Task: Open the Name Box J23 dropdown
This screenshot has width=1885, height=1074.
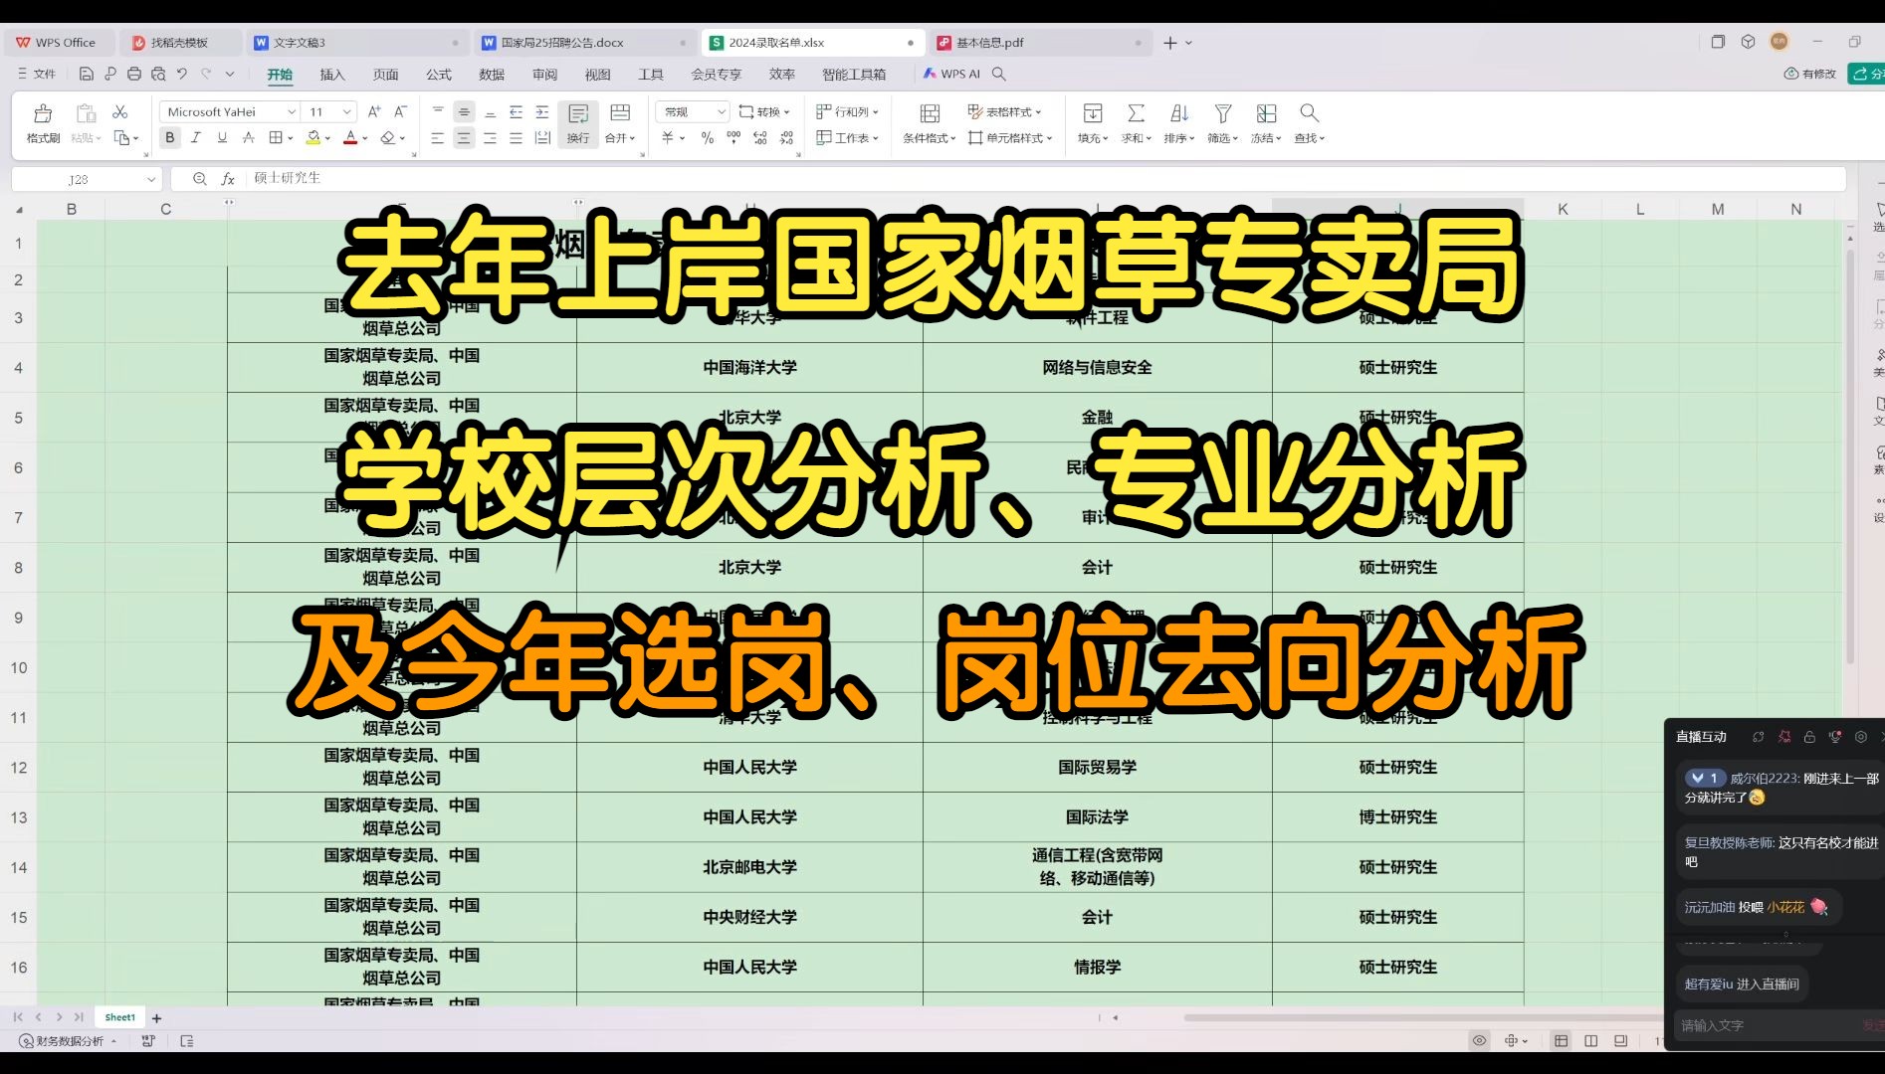Action: click(x=151, y=179)
